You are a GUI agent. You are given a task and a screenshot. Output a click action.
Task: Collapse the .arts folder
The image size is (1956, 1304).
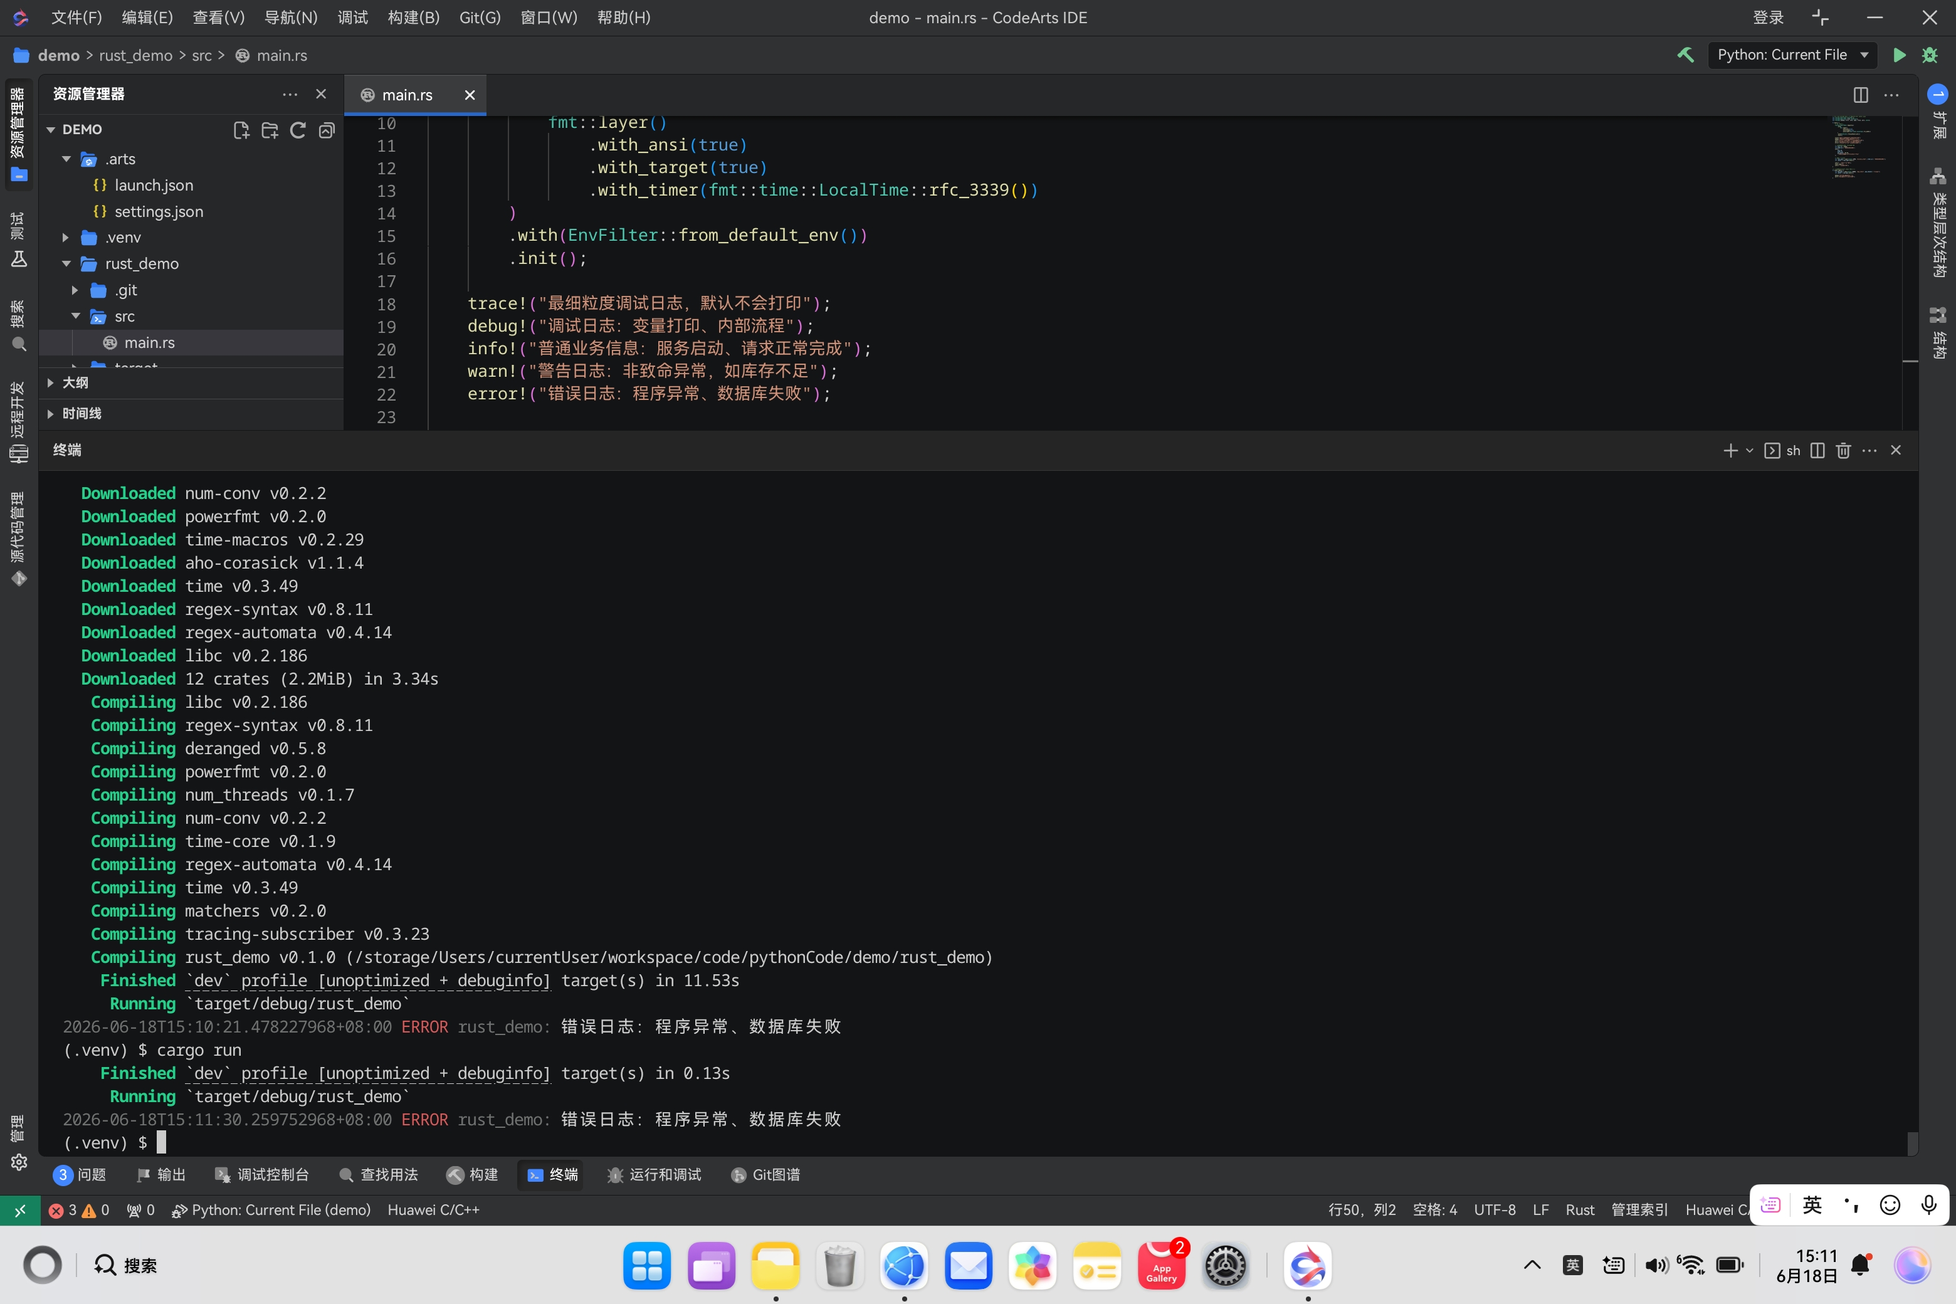point(66,159)
